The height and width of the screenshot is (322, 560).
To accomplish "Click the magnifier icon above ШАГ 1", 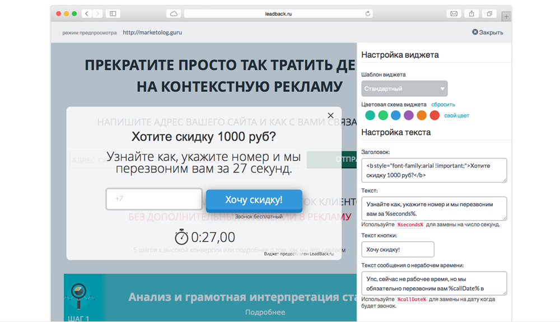I will [78, 296].
